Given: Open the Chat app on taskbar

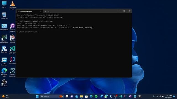Looking at the screenshot, I should tap(72, 96).
